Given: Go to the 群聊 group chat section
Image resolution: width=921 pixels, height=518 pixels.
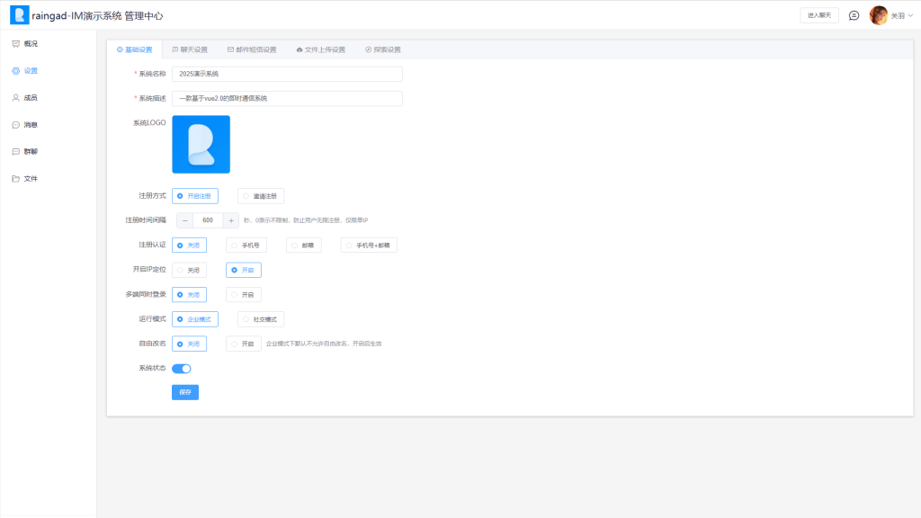Looking at the screenshot, I should [x=30, y=151].
